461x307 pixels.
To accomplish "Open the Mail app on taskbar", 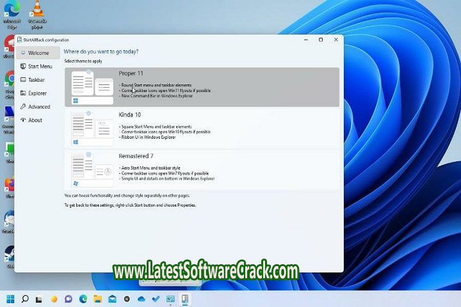I will (x=112, y=299).
